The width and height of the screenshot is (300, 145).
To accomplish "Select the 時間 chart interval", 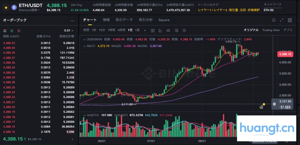I will click(86, 30).
